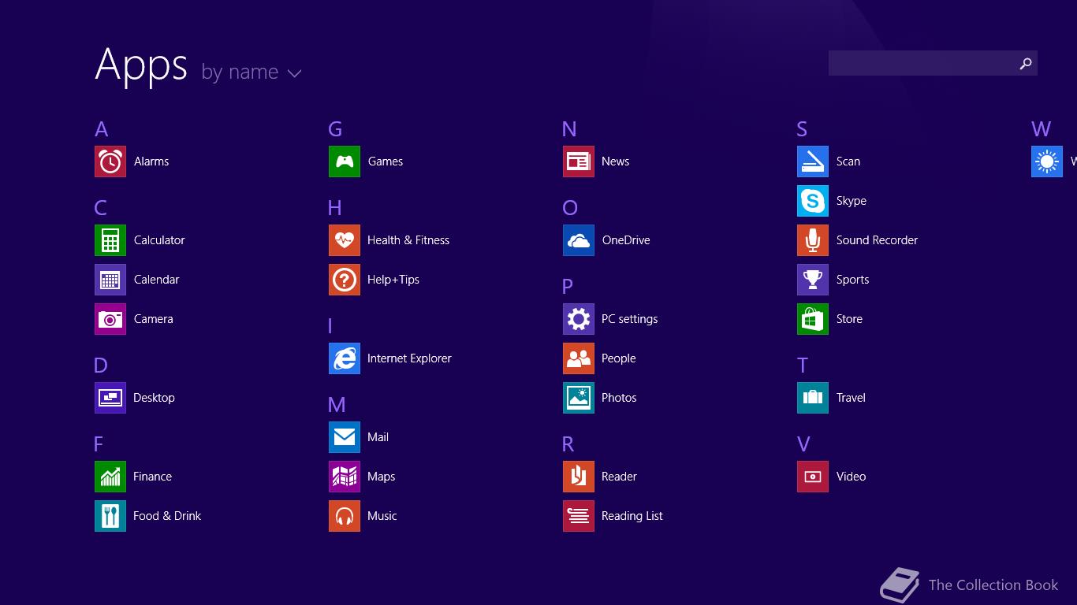Viewport: 1077px width, 605px height.
Task: Open the Desktop tile icon
Action: tap(110, 398)
